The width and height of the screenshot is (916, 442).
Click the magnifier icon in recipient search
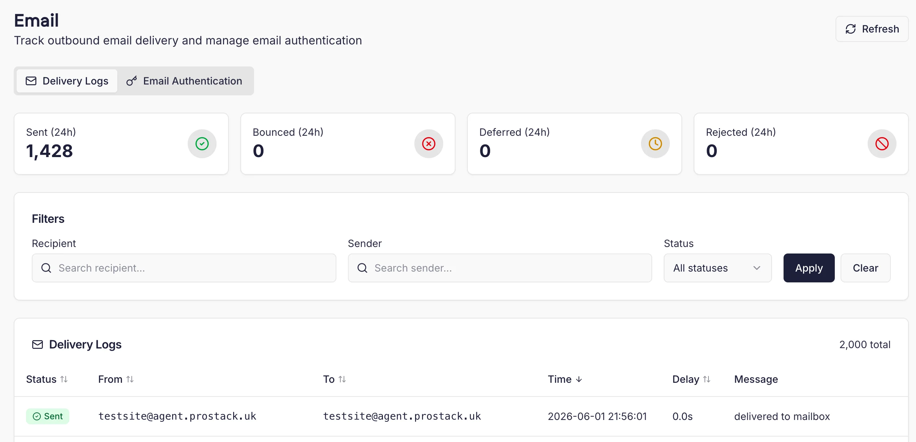(46, 268)
